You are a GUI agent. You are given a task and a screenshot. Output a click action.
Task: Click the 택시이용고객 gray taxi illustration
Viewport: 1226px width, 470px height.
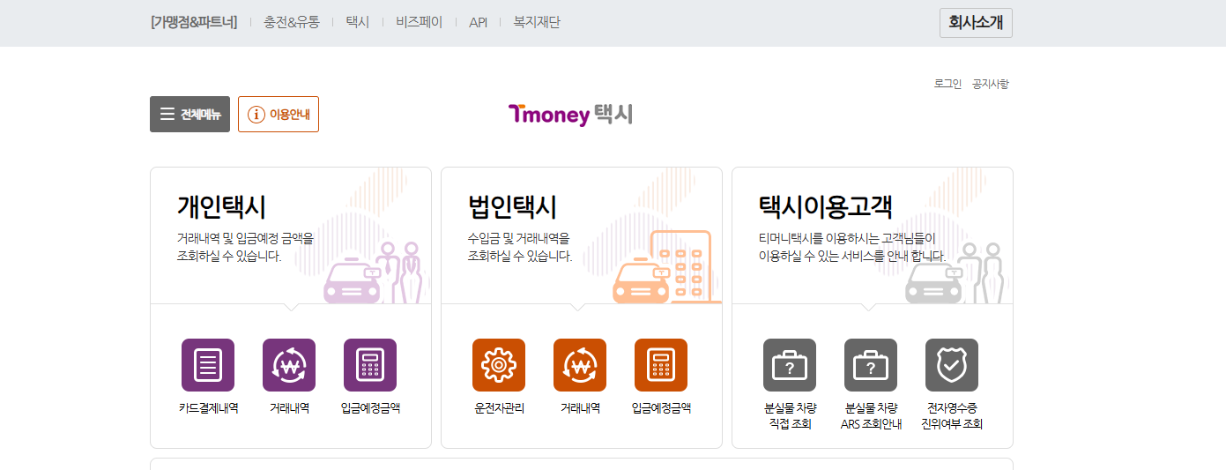click(x=955, y=272)
